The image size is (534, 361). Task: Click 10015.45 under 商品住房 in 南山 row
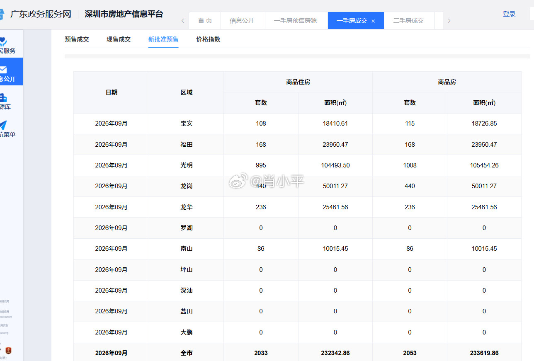[335, 249]
